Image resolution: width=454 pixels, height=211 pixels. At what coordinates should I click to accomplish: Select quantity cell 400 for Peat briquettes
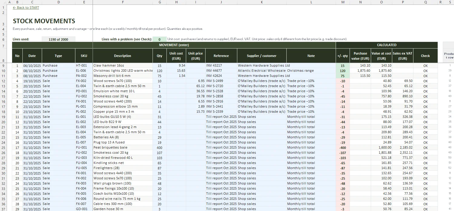[x=160, y=147]
